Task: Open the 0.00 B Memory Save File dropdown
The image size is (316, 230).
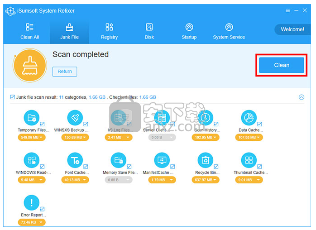Action: (119, 180)
